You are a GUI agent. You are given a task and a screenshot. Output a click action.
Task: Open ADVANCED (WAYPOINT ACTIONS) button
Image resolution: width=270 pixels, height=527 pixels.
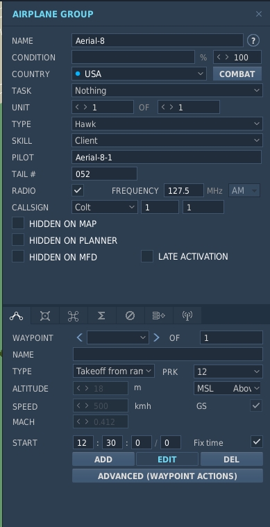pos(167,476)
